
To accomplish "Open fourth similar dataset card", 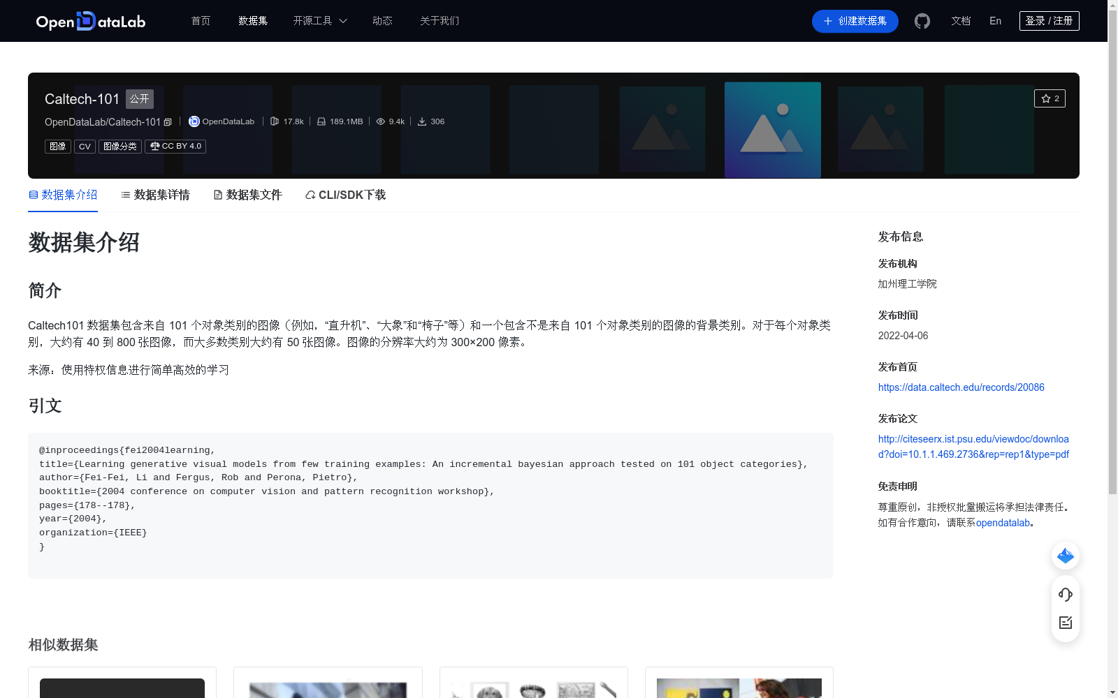I will point(739,683).
